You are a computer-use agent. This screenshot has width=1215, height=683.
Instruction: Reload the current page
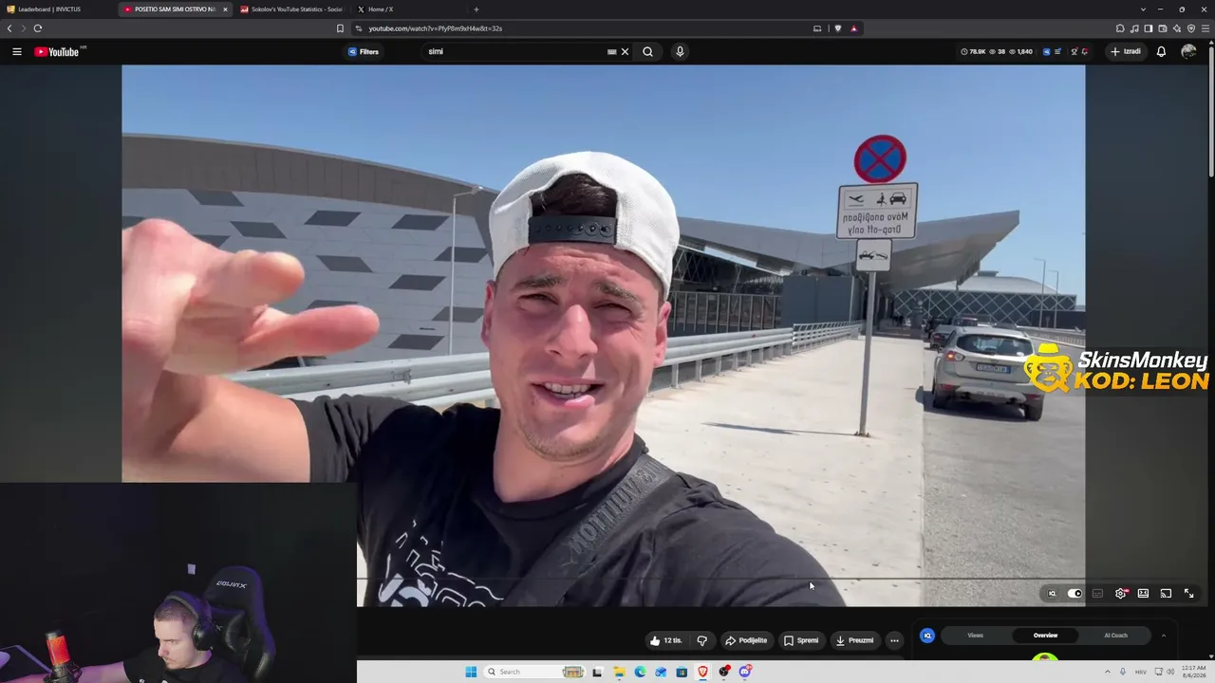click(x=38, y=28)
